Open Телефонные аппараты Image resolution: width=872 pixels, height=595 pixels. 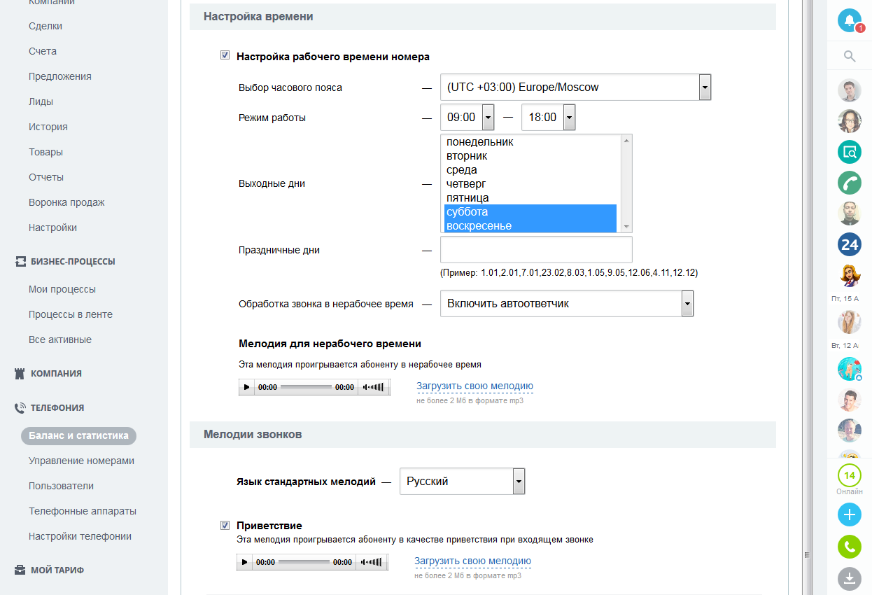click(x=83, y=511)
